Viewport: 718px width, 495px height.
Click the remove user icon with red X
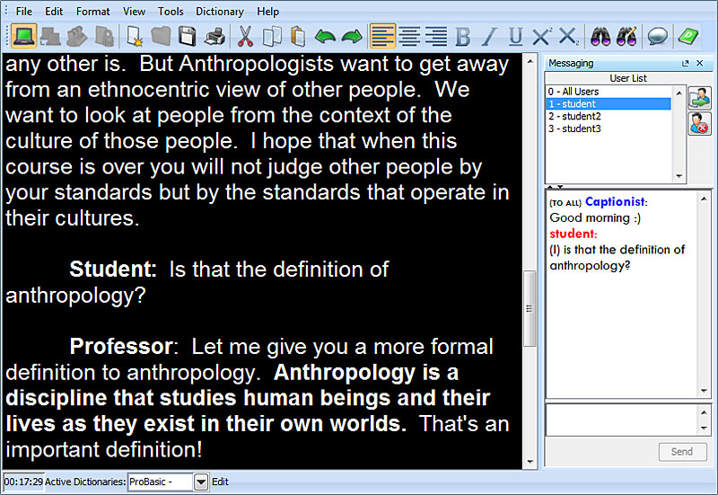click(699, 125)
